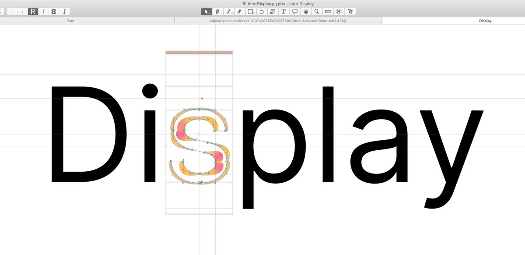Image resolution: width=525 pixels, height=255 pixels.
Task: Select the arrow Select tool
Action: coord(206,11)
